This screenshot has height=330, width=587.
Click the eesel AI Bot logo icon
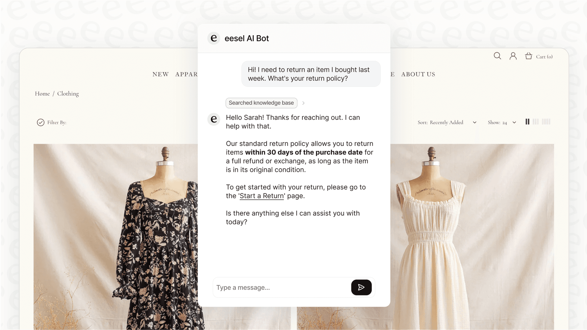[x=213, y=38]
